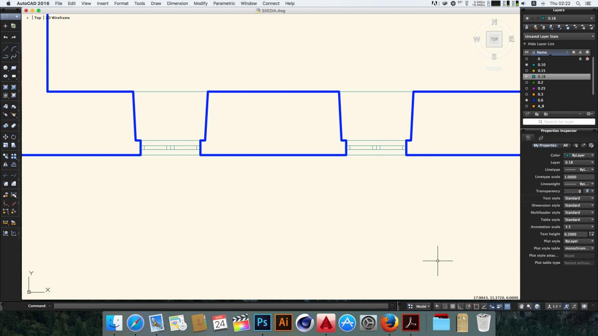The image size is (598, 336).
Task: Click the color swatch of layer 0.3
Action: 534,94
